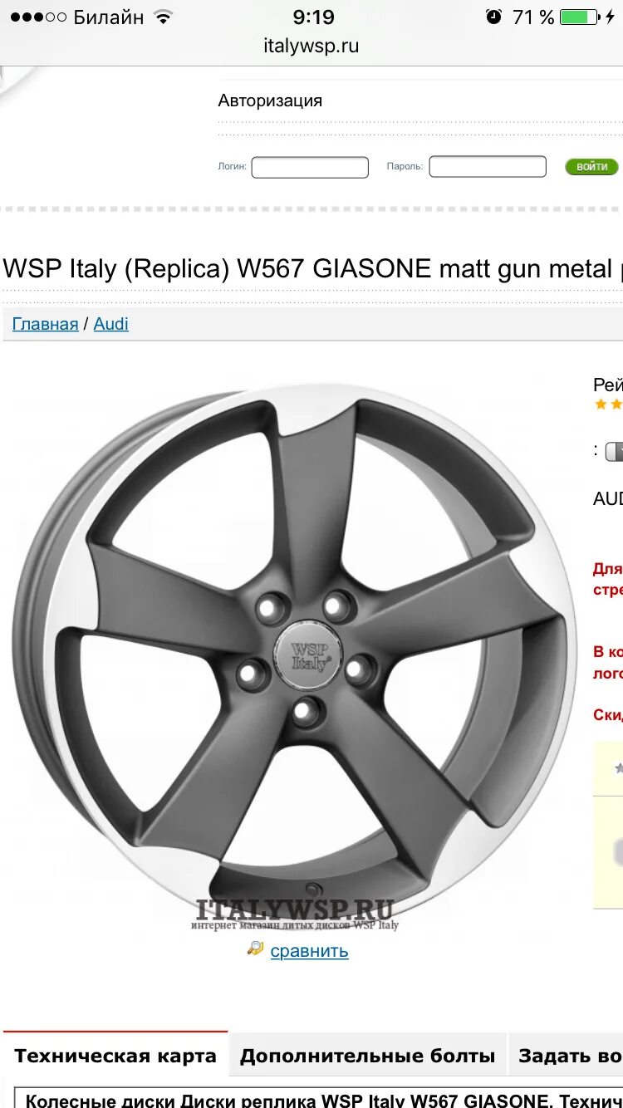The height and width of the screenshot is (1108, 623).
Task: Tap the battery icon in status bar
Action: [580, 17]
